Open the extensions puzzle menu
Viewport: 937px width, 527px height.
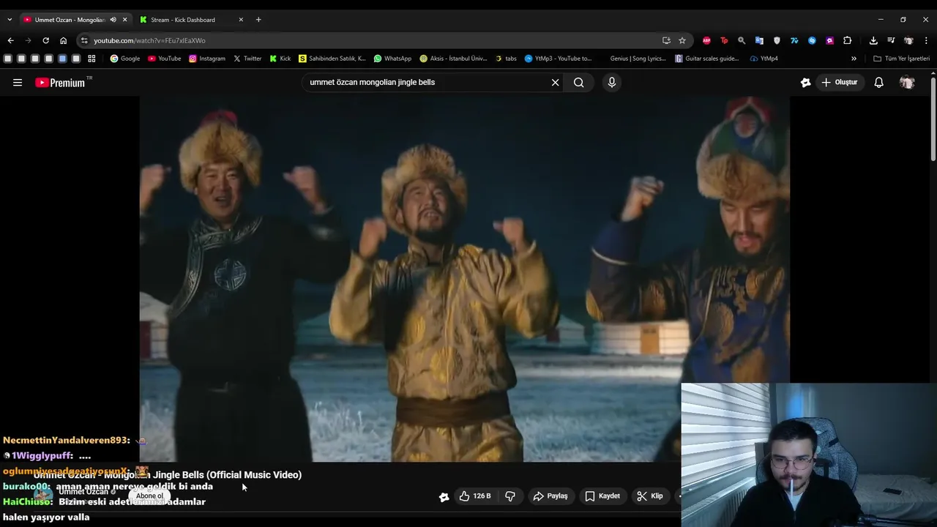pos(847,40)
